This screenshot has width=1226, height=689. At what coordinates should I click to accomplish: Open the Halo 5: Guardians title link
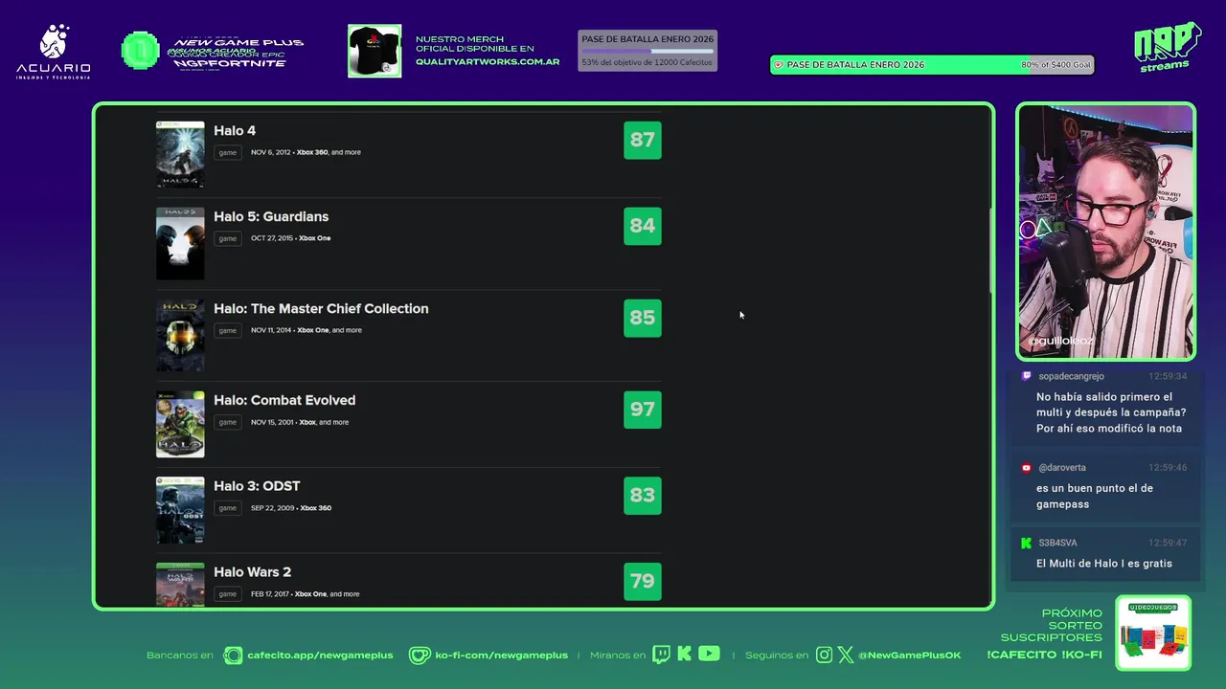pos(271,217)
